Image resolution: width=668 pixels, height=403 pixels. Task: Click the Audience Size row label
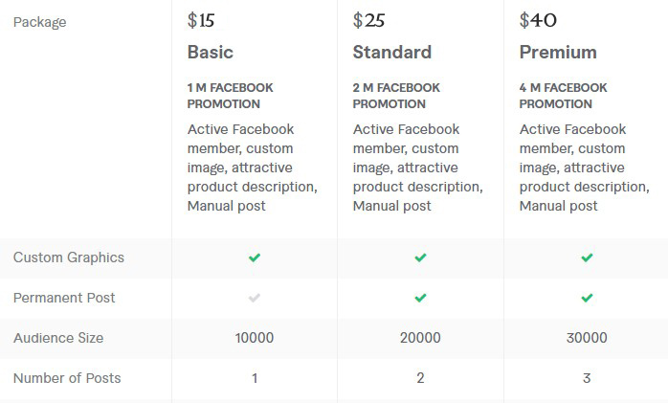coord(58,338)
